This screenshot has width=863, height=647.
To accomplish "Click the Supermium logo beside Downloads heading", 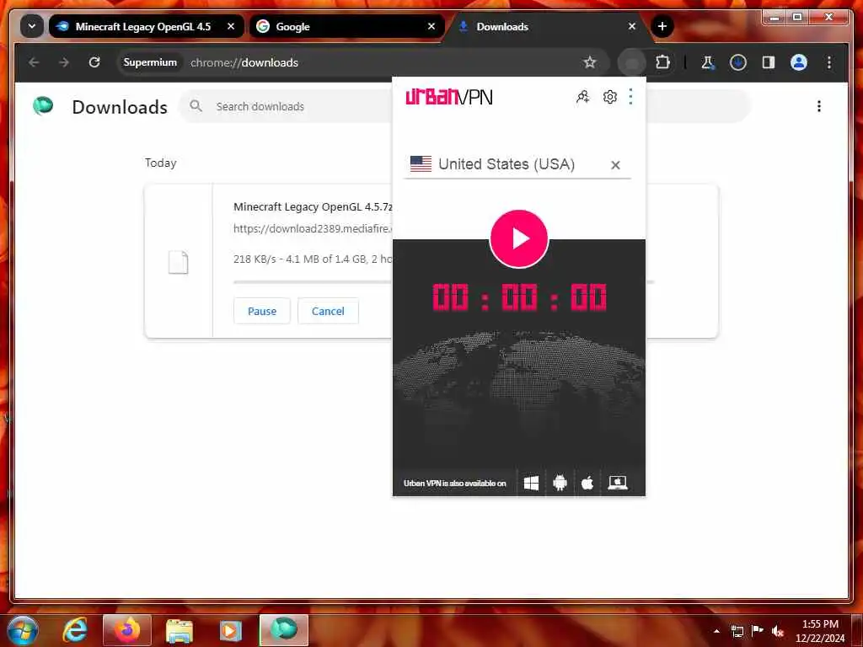I will pyautogui.click(x=43, y=105).
